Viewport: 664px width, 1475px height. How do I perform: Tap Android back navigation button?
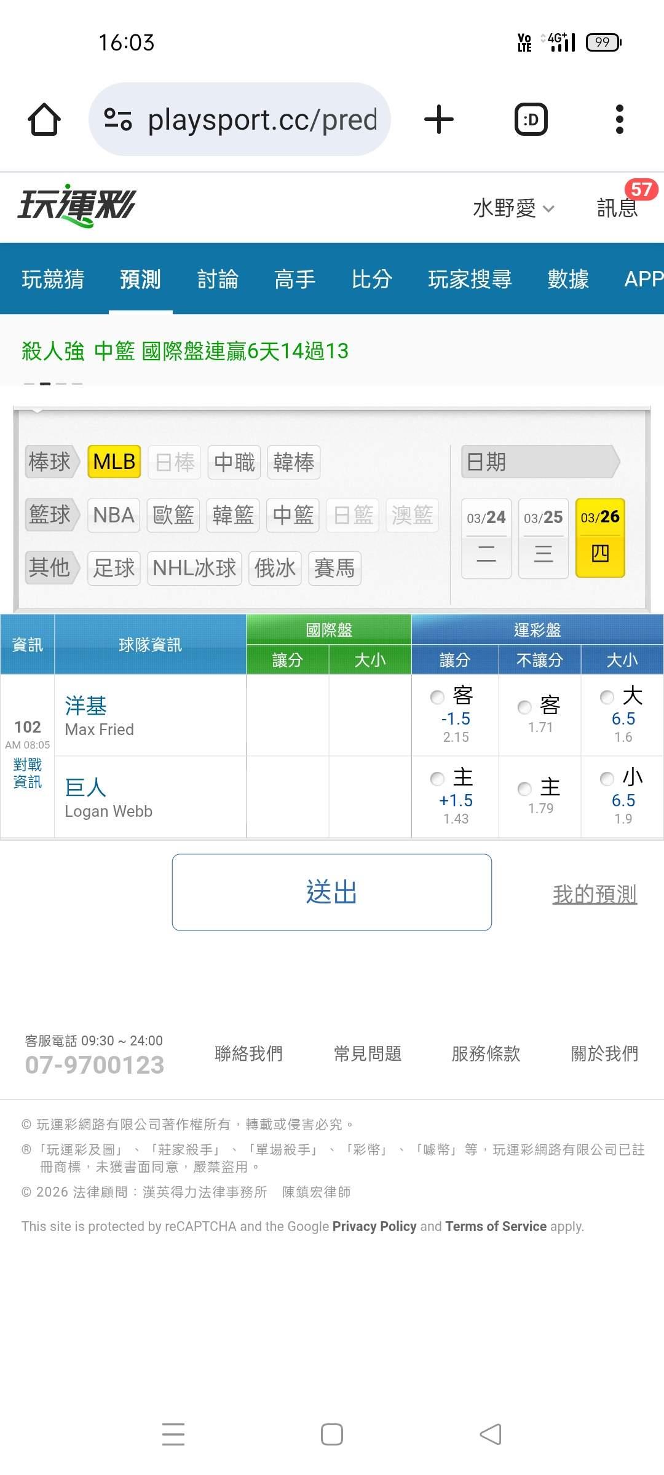(x=491, y=1434)
